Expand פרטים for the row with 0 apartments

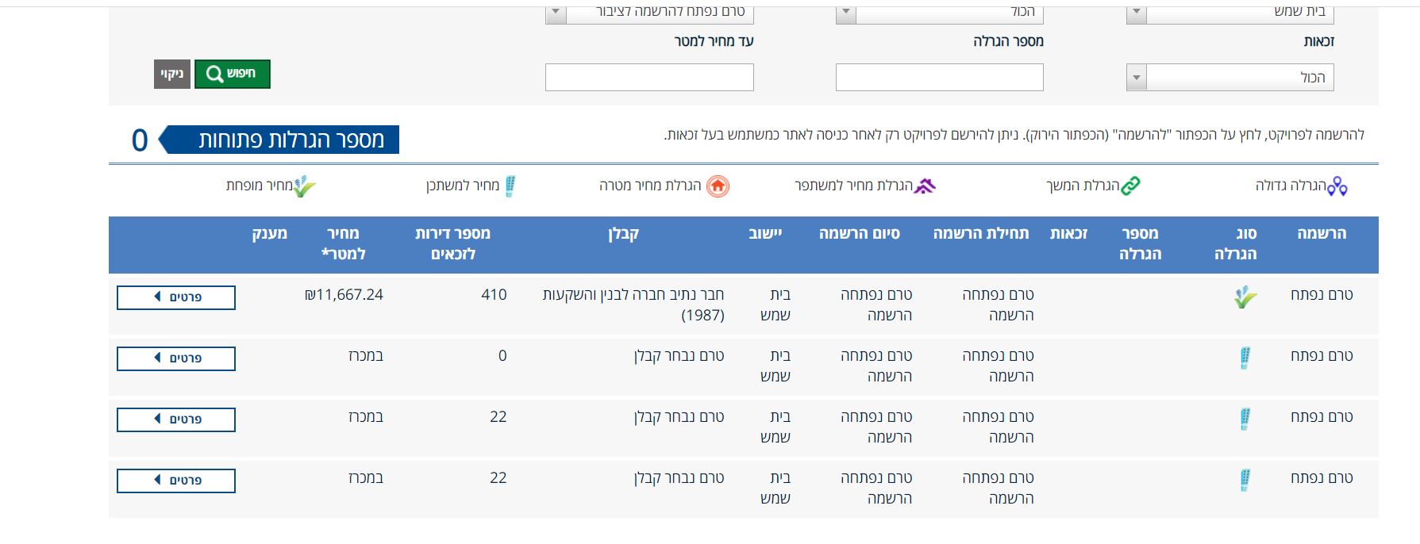[175, 358]
